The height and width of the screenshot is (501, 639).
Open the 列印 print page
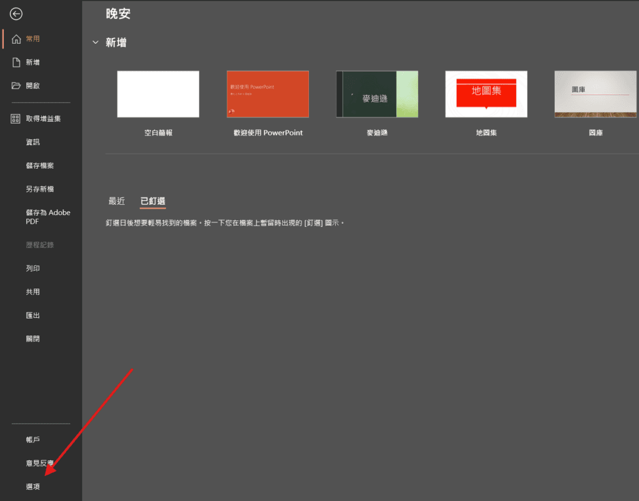(32, 269)
